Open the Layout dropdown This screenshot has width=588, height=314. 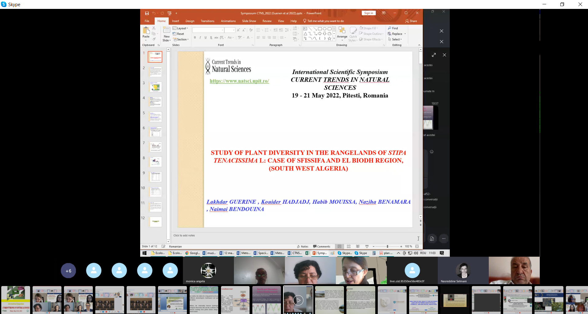(180, 28)
